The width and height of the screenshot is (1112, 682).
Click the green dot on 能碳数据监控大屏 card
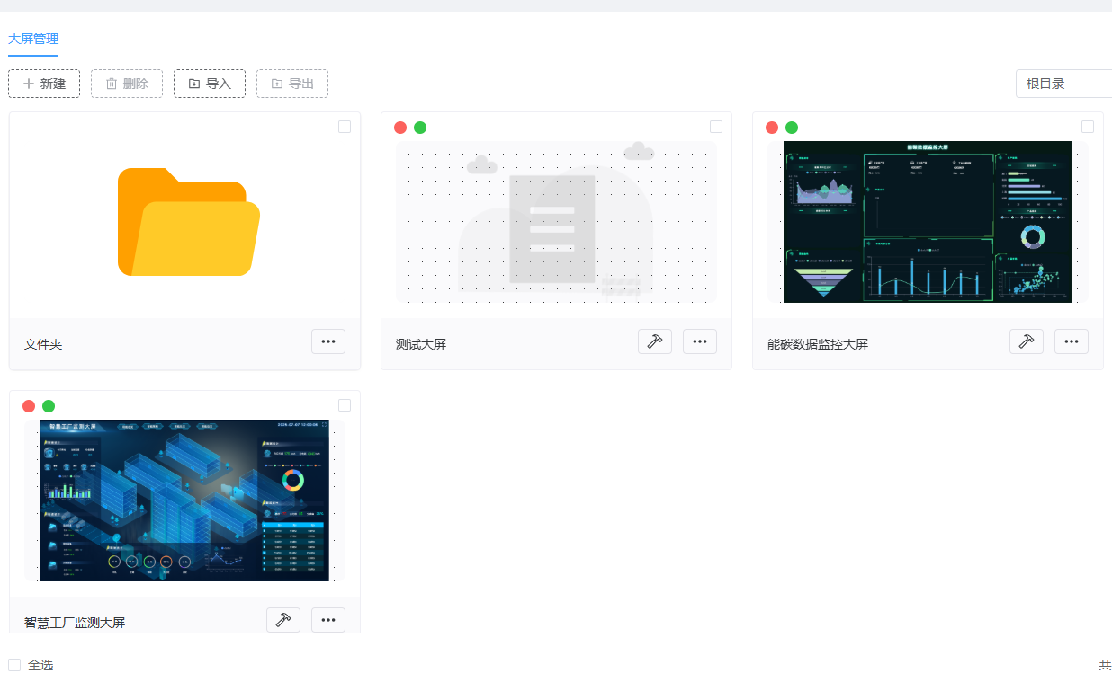792,128
